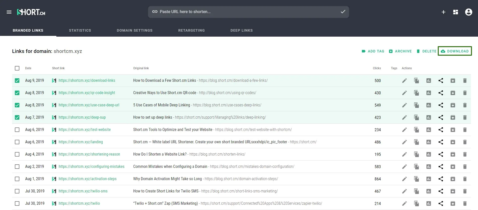This screenshot has width=478, height=210.
Task: Click the Paste URL here to shorten field
Action: tap(248, 12)
